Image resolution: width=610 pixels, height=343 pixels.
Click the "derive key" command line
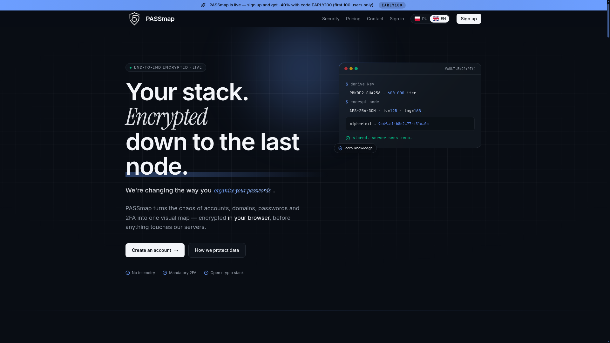pos(360,84)
